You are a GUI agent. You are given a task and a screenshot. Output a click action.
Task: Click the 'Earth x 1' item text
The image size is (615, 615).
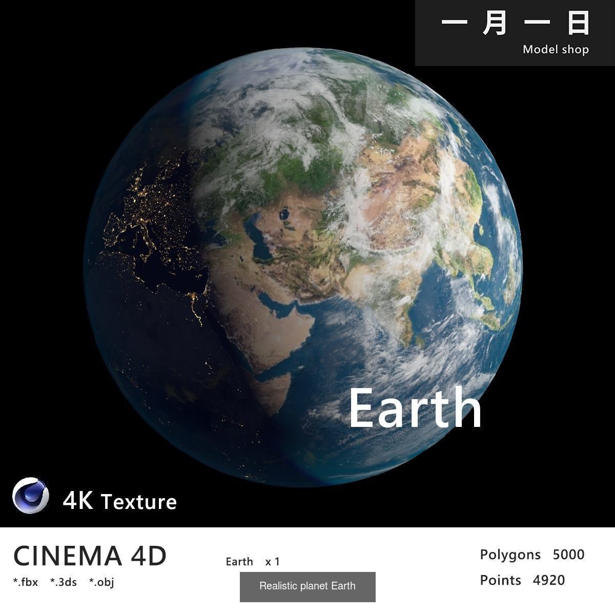(253, 562)
